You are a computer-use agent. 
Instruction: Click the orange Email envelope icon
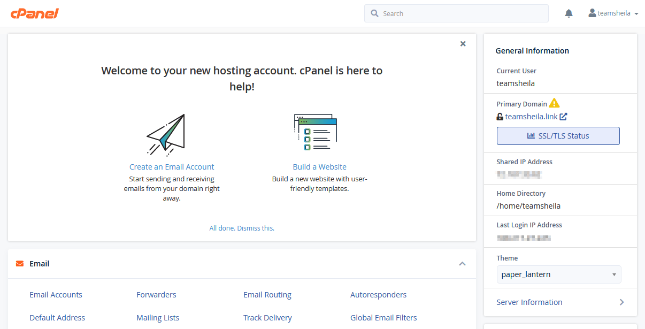click(x=20, y=264)
